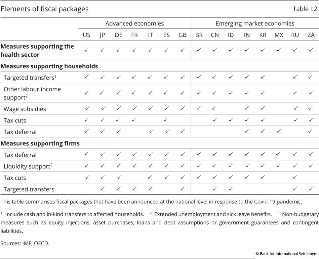The image size is (319, 259).
Task: Select firms' Tax deferral checkmark for CN
Action: [215, 154]
